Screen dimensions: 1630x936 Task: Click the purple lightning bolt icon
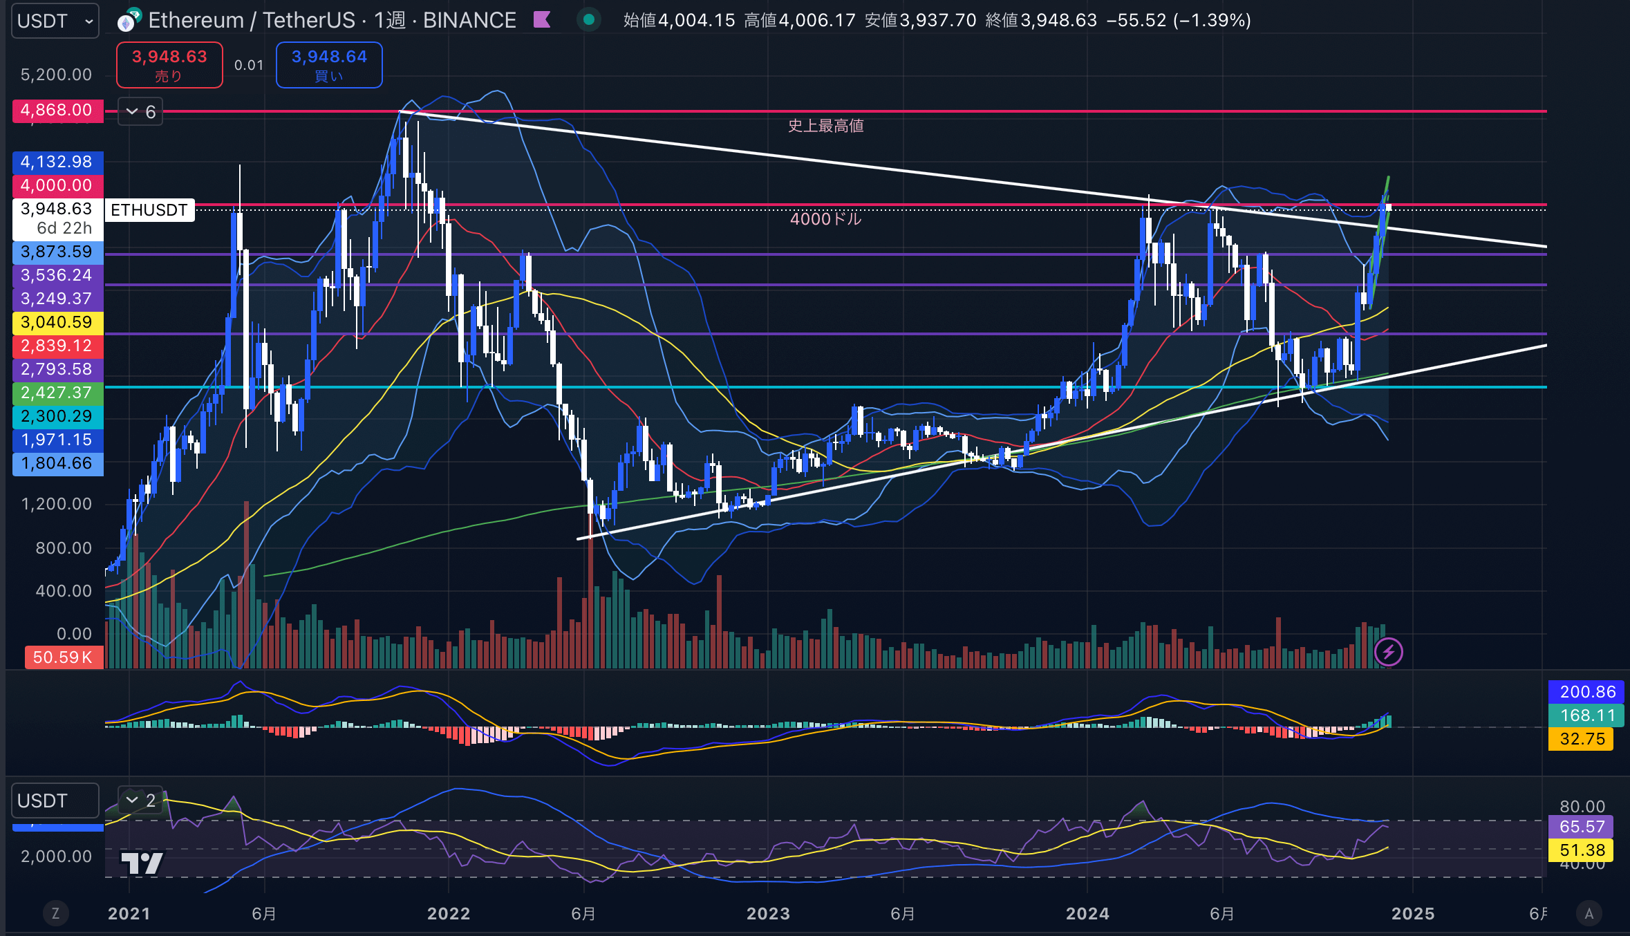[x=1388, y=651]
